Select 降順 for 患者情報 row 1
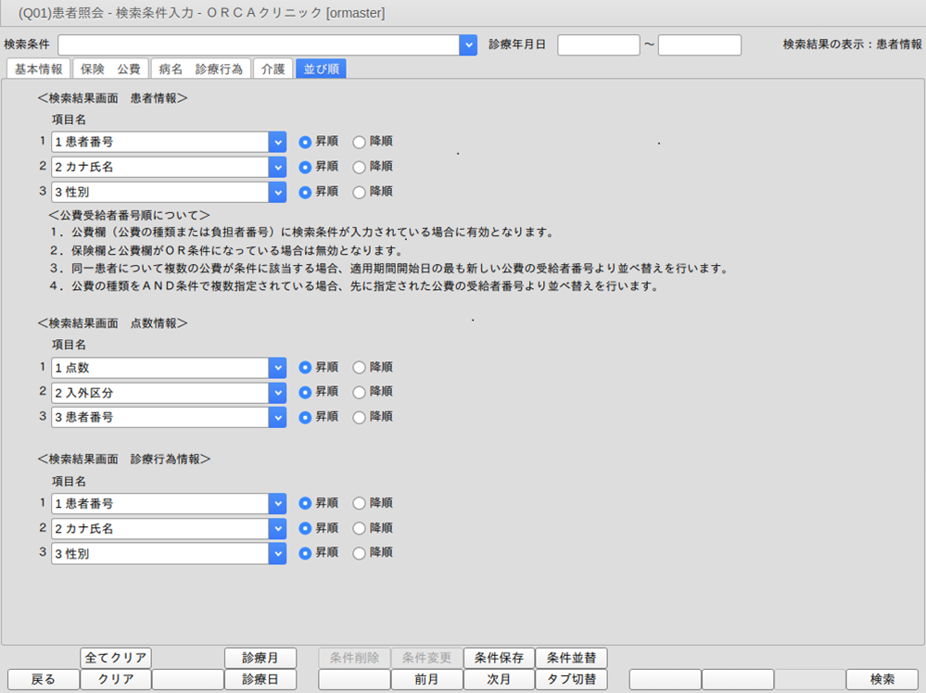This screenshot has height=693, width=926. coord(360,142)
